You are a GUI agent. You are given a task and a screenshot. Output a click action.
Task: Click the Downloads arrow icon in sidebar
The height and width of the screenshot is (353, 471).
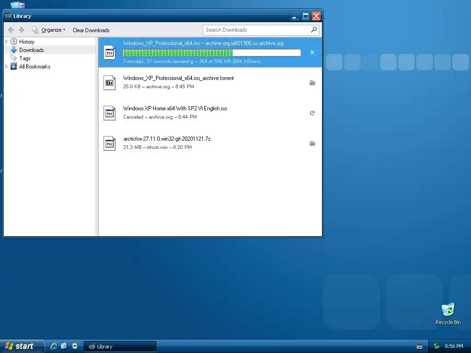tap(14, 50)
